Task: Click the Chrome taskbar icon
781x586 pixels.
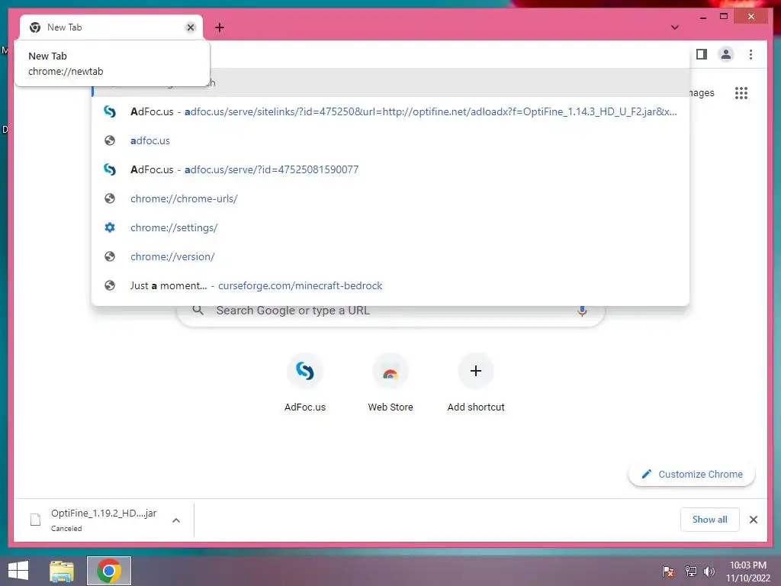Action: pos(108,571)
